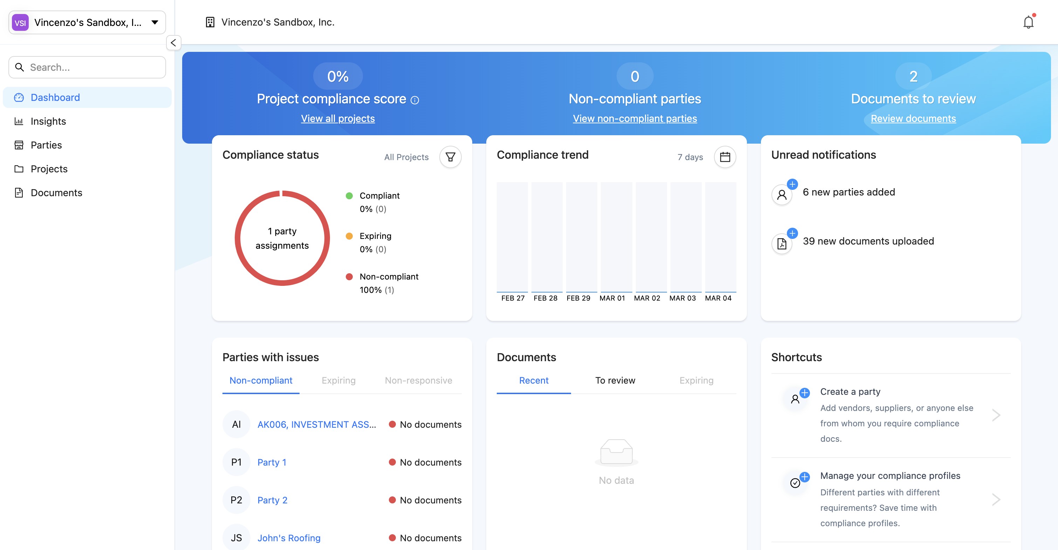Click the View all projects link

tap(338, 118)
